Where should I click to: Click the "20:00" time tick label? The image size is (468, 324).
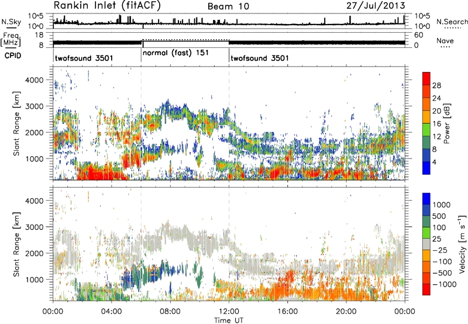click(x=346, y=312)
